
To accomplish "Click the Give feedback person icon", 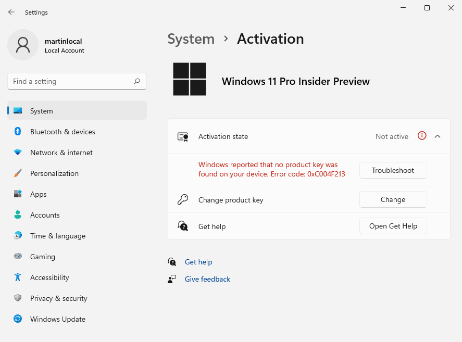I will [x=172, y=279].
